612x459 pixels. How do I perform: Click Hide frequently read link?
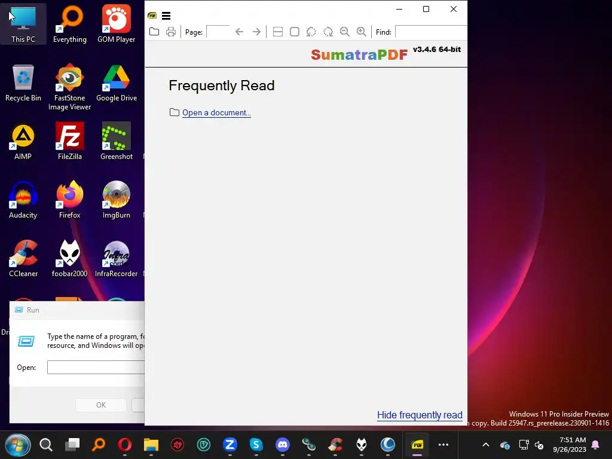[x=420, y=415]
